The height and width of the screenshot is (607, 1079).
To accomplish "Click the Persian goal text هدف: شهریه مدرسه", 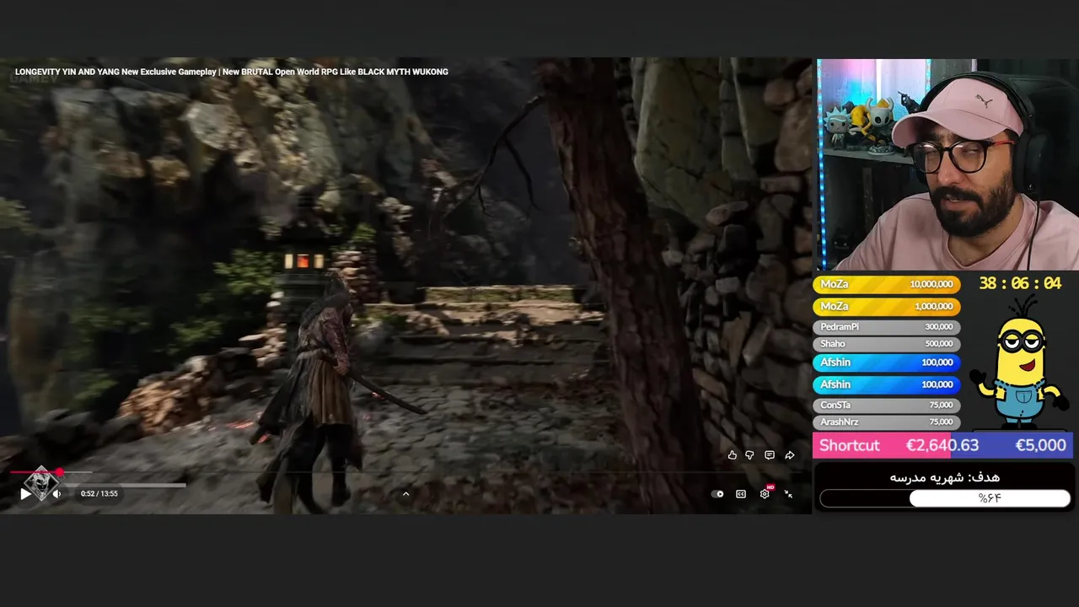I will click(944, 477).
